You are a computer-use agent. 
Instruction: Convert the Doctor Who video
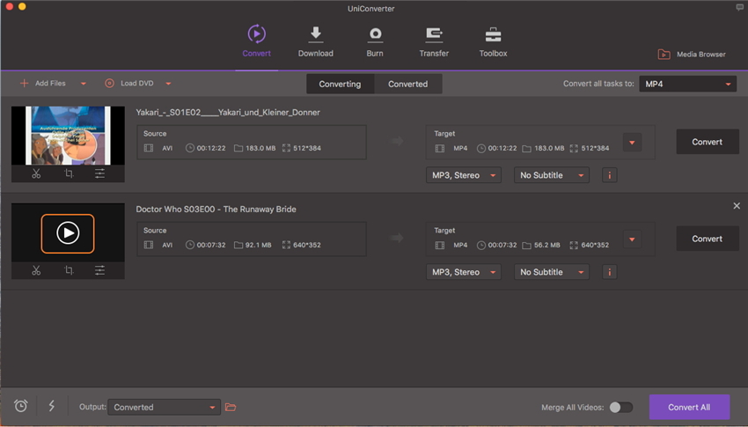707,239
